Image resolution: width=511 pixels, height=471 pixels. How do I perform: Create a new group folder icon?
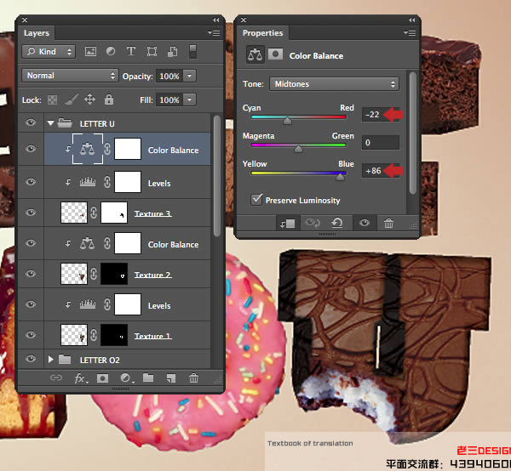(148, 377)
